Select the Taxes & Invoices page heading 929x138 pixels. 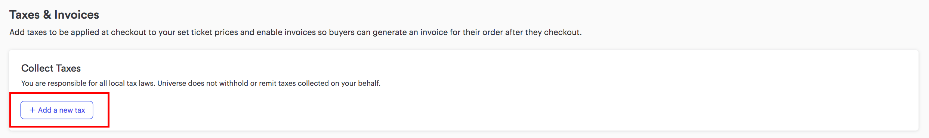coord(54,15)
